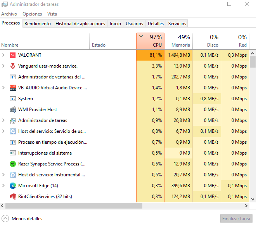The width and height of the screenshot is (256, 228).
Task: Select the VB-AUDIO Virtual Audio Device icon
Action: click(13, 88)
